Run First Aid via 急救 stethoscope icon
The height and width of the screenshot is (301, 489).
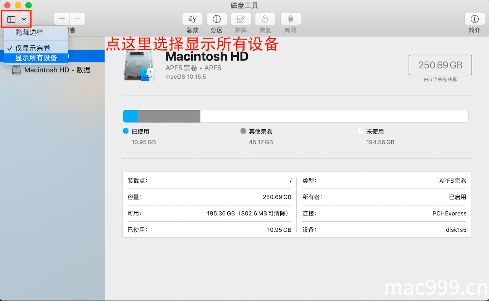point(192,19)
